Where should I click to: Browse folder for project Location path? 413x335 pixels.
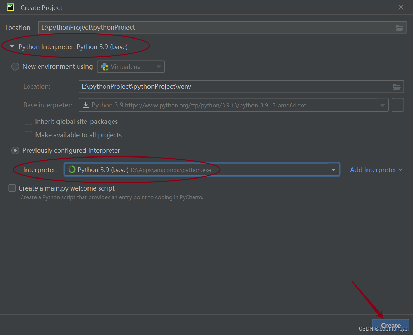click(399, 28)
